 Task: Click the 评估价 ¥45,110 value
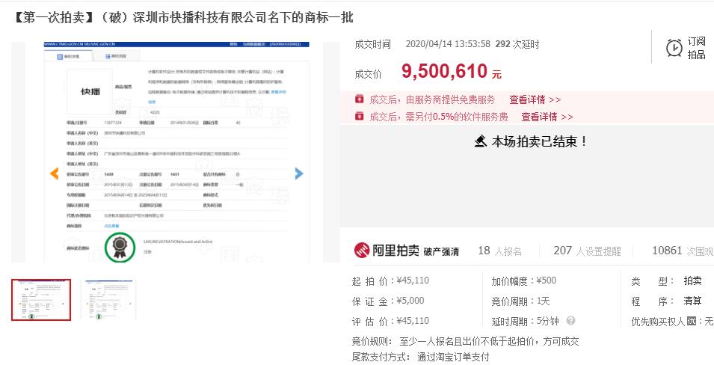coord(413,321)
